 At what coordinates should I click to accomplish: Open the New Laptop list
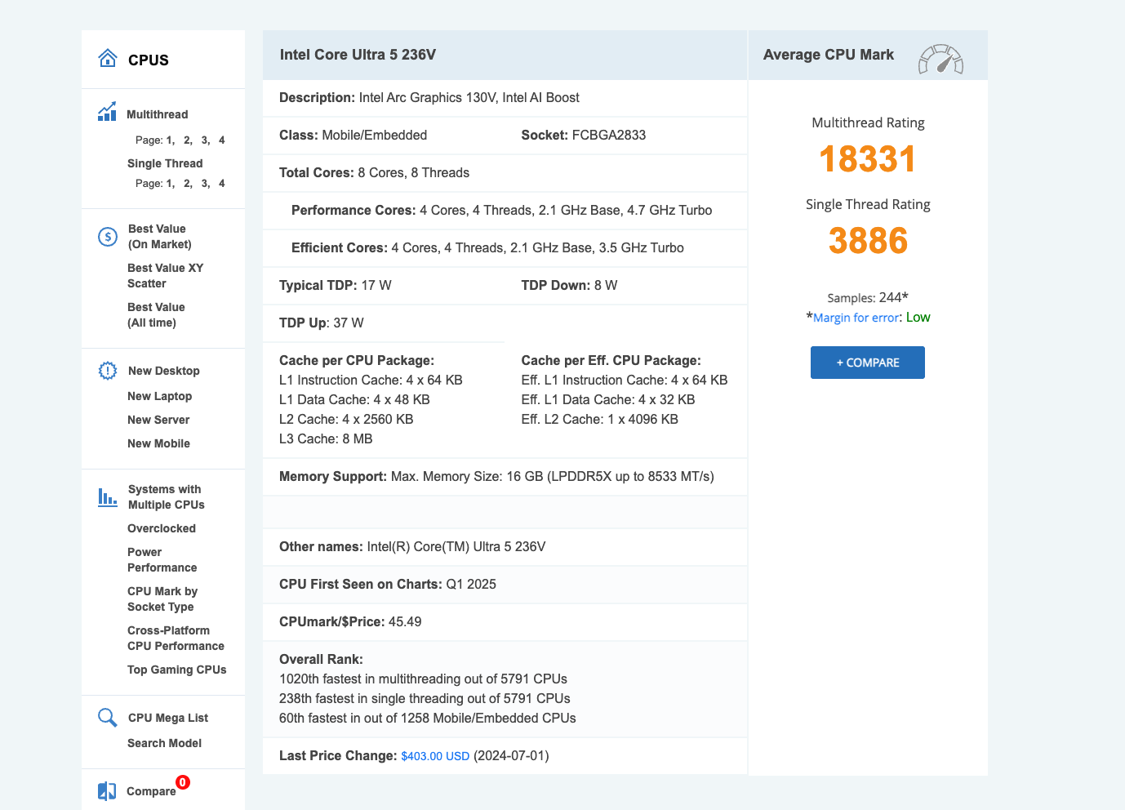click(159, 396)
